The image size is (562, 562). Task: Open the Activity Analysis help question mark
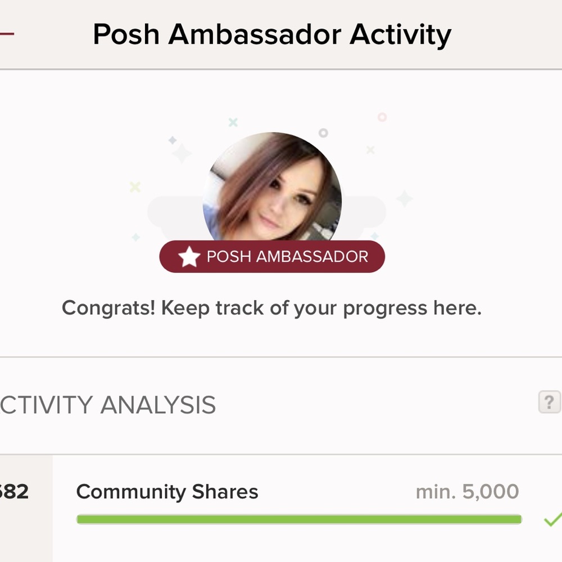pyautogui.click(x=549, y=402)
